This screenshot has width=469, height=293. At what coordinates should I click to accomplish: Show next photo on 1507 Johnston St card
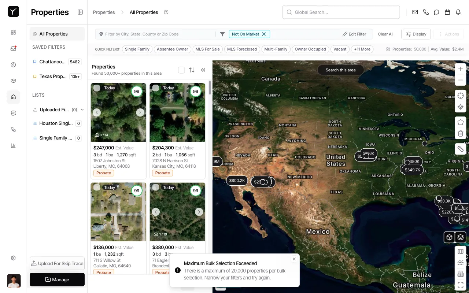[x=140, y=112]
